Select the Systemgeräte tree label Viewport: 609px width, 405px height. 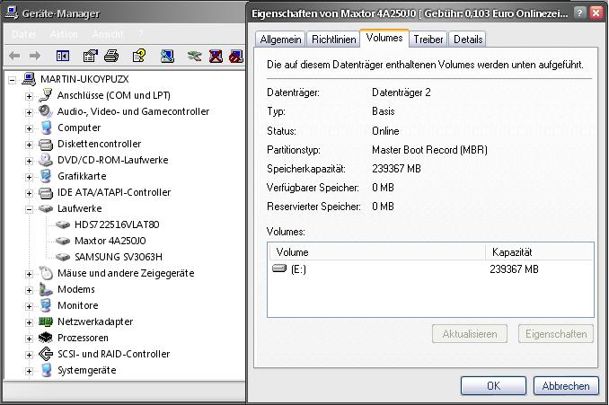coord(86,371)
